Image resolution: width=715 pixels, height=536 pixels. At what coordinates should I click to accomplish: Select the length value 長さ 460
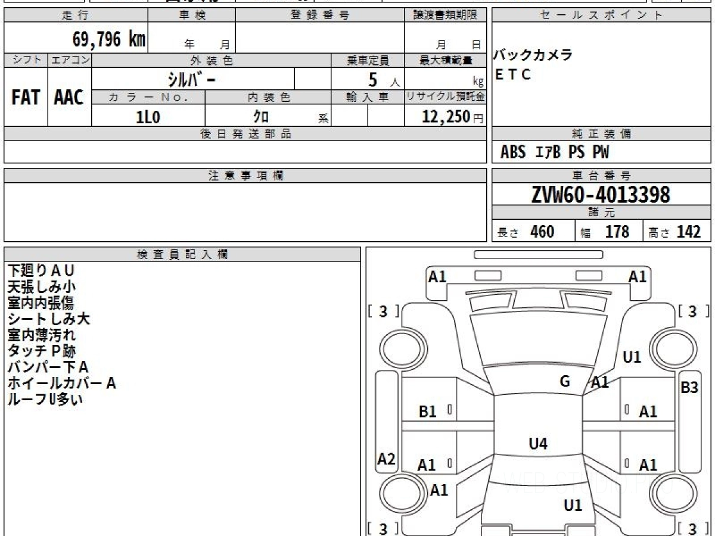point(526,232)
